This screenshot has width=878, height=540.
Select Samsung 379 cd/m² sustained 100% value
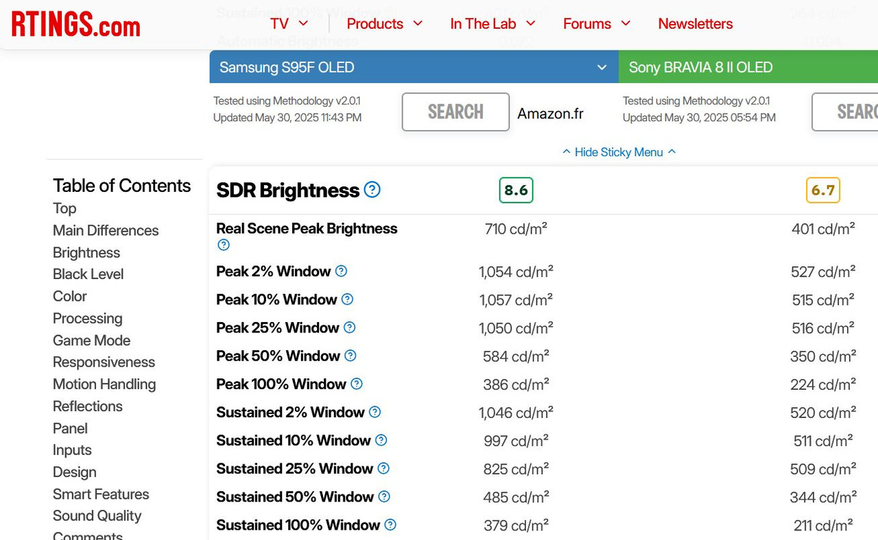[516, 526]
